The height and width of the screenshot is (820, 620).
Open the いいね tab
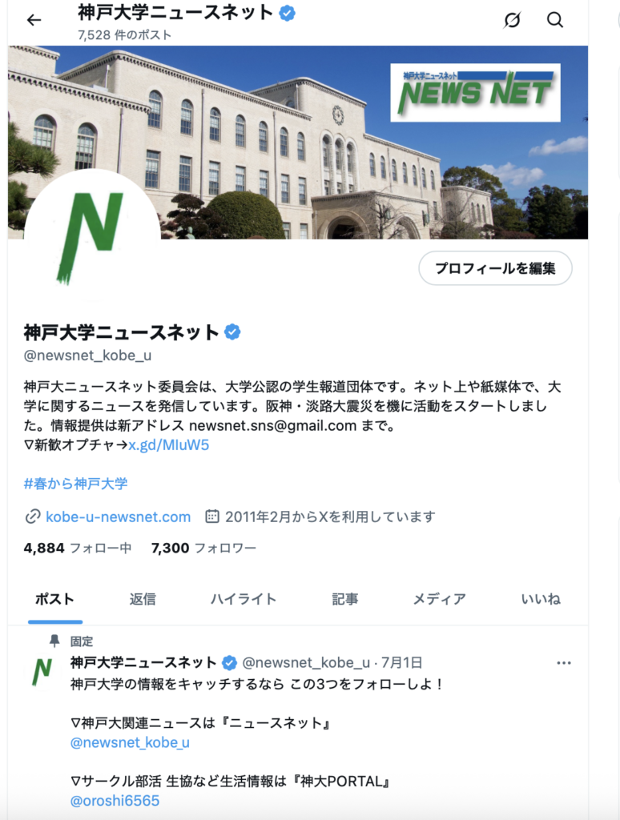(541, 599)
